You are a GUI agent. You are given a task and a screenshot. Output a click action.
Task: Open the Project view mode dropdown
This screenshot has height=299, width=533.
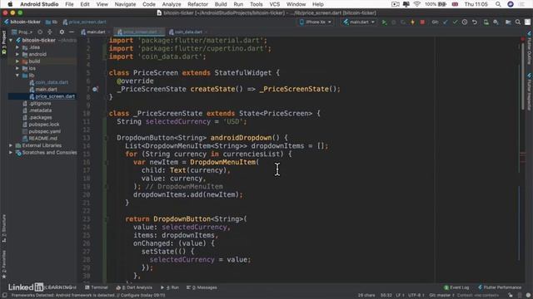(22, 32)
